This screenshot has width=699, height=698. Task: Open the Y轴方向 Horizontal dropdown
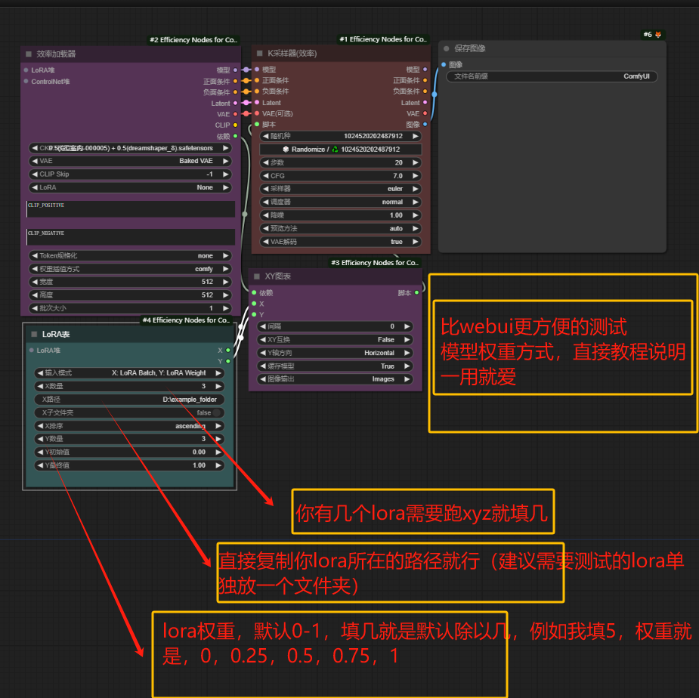pyautogui.click(x=335, y=353)
